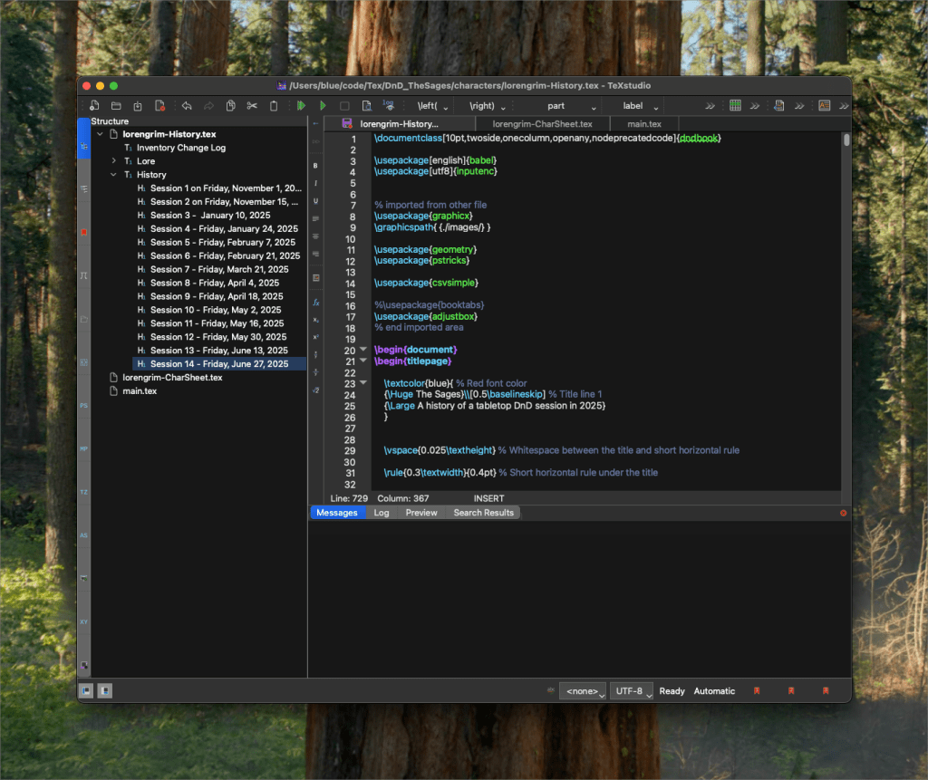Collapse the fold marker at line 20
This screenshot has width=928, height=780.
[363, 350]
